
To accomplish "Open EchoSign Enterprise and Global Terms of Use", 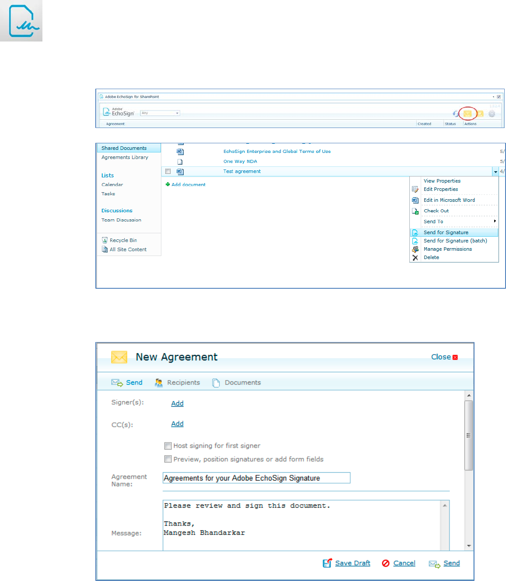I will [277, 152].
